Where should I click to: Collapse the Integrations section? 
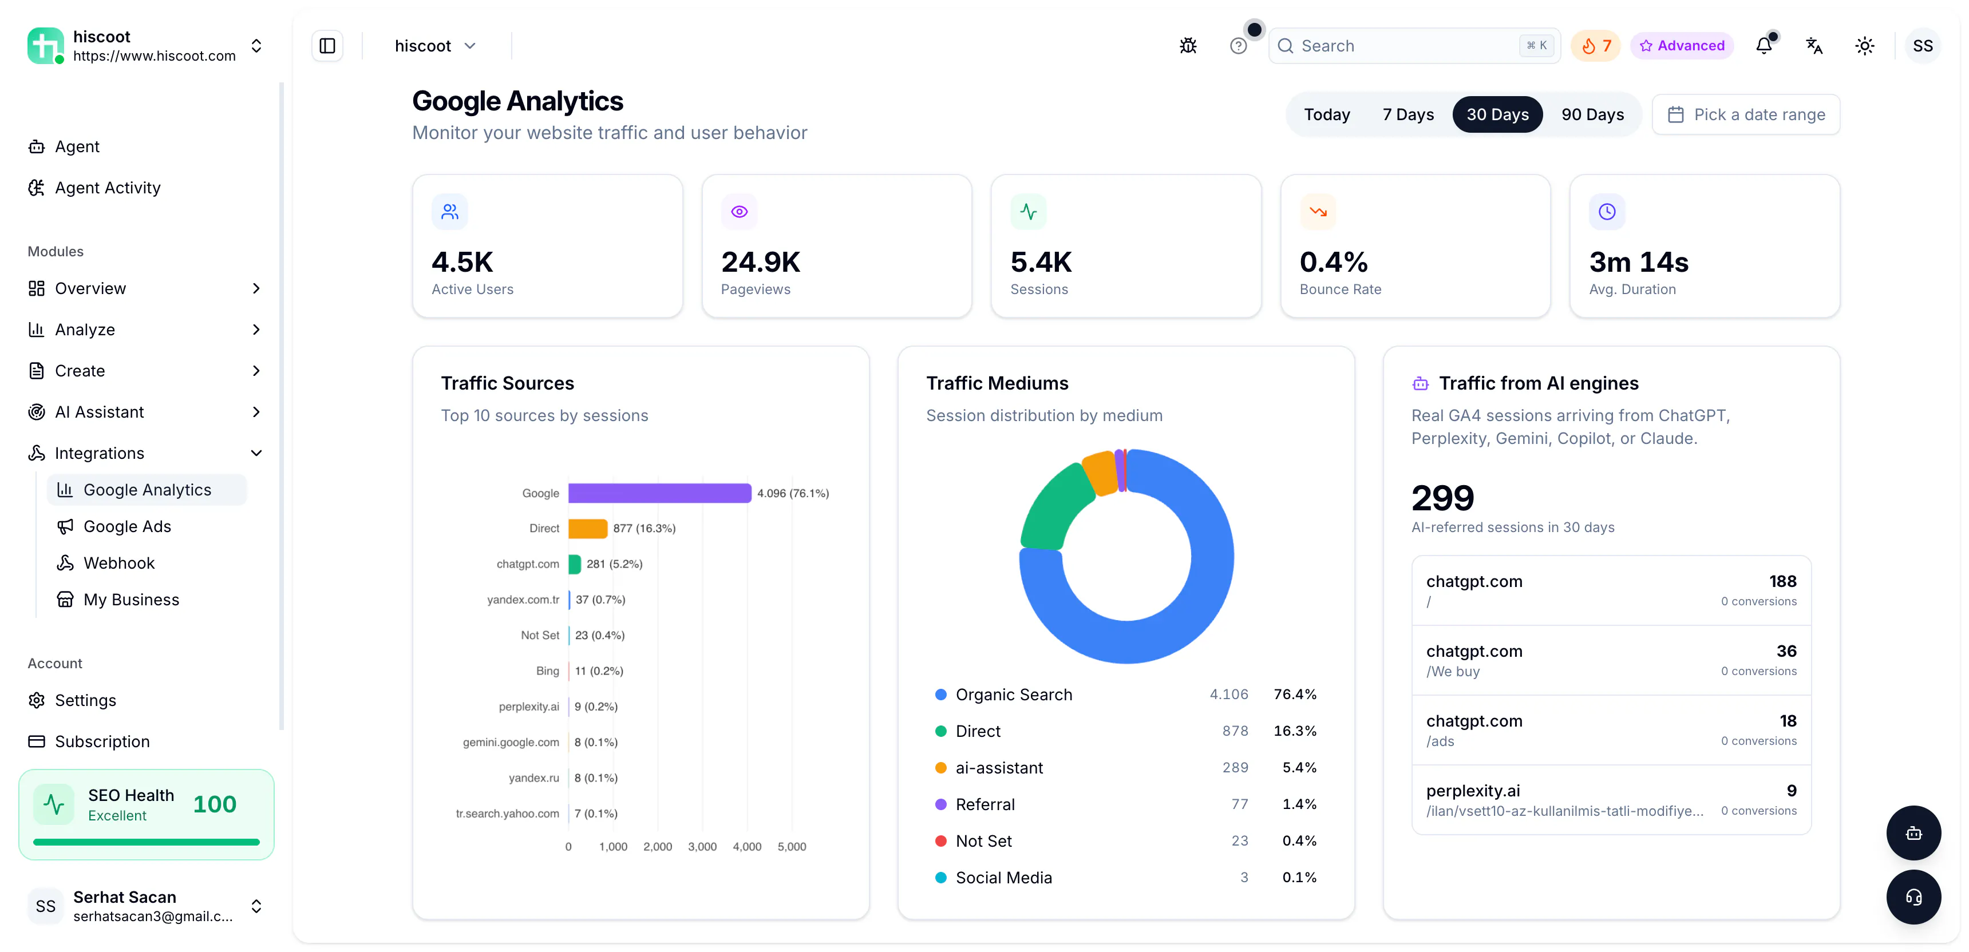pos(145,453)
